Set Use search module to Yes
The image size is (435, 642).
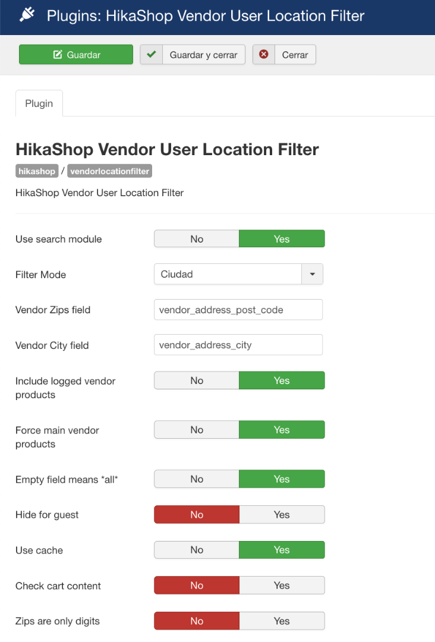[x=282, y=239]
